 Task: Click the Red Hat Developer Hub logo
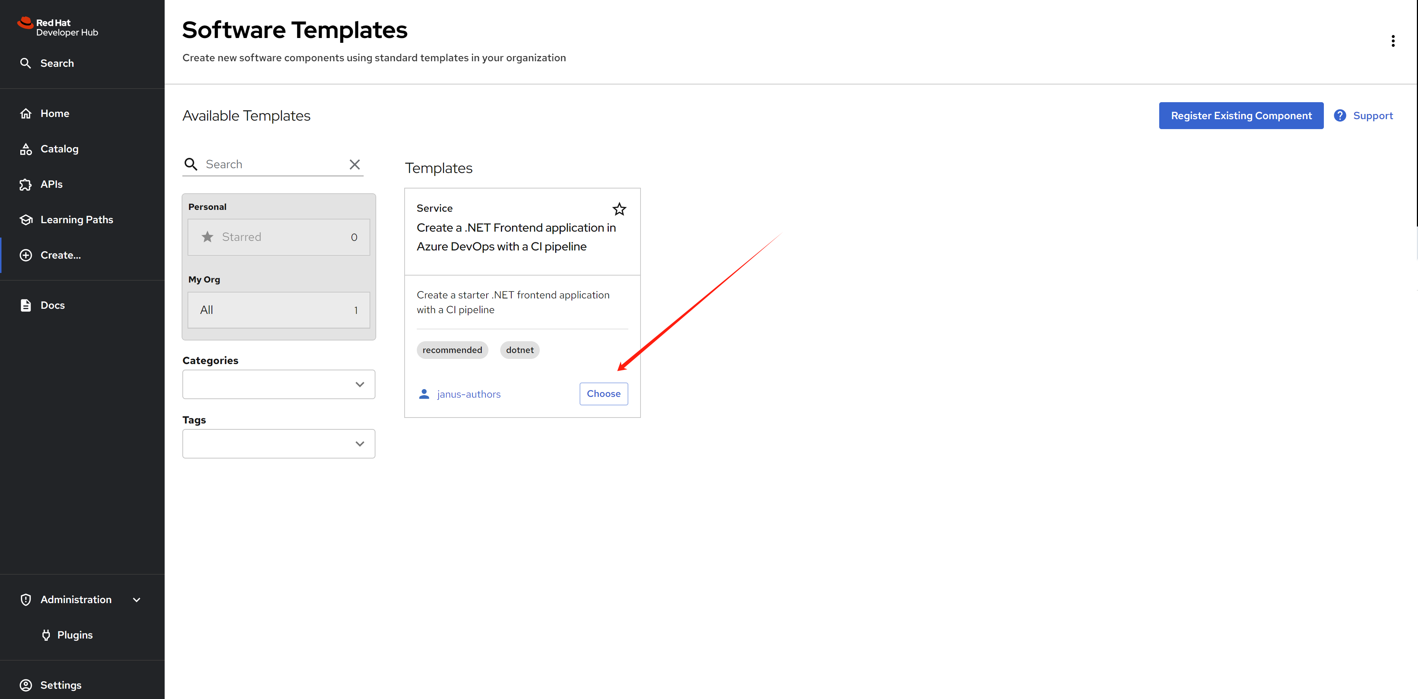(57, 27)
